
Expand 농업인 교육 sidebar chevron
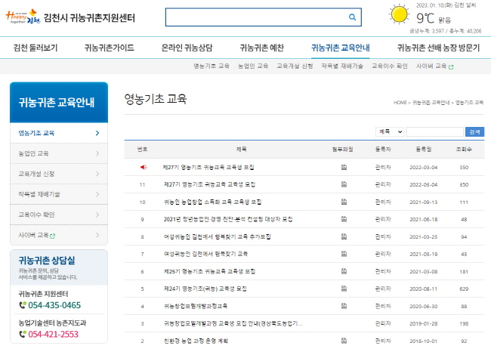[x=97, y=153]
